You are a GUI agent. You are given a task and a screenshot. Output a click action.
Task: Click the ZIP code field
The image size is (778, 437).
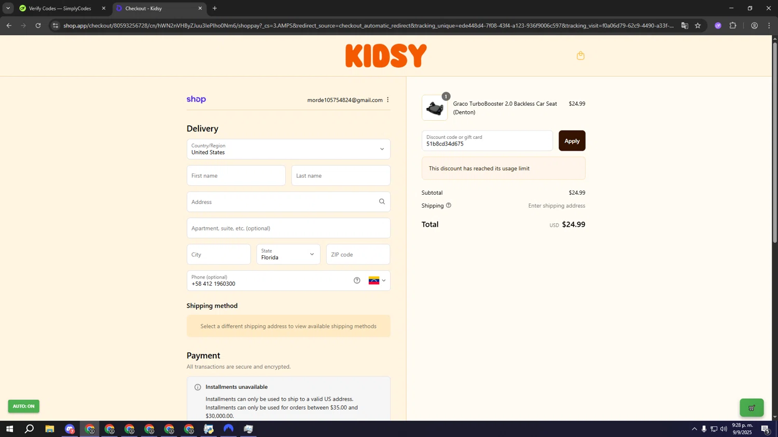tap(358, 254)
